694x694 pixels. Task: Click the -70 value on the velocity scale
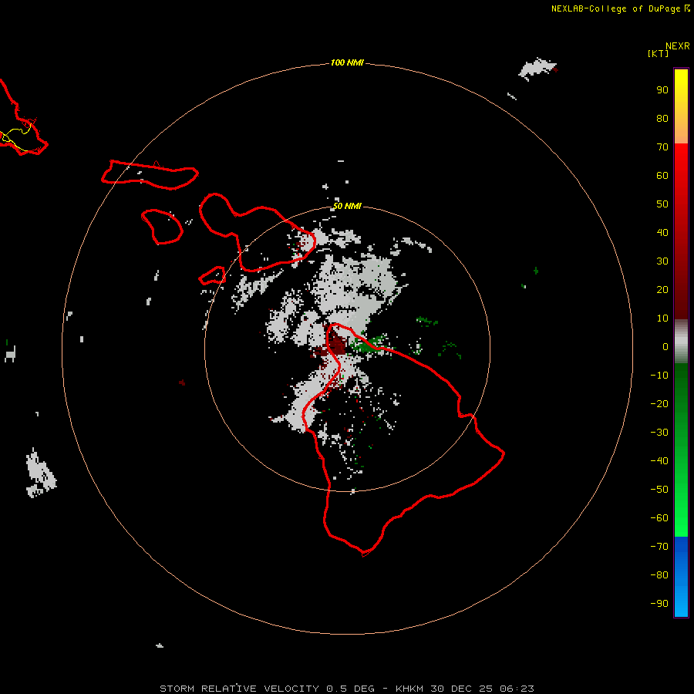pos(659,547)
